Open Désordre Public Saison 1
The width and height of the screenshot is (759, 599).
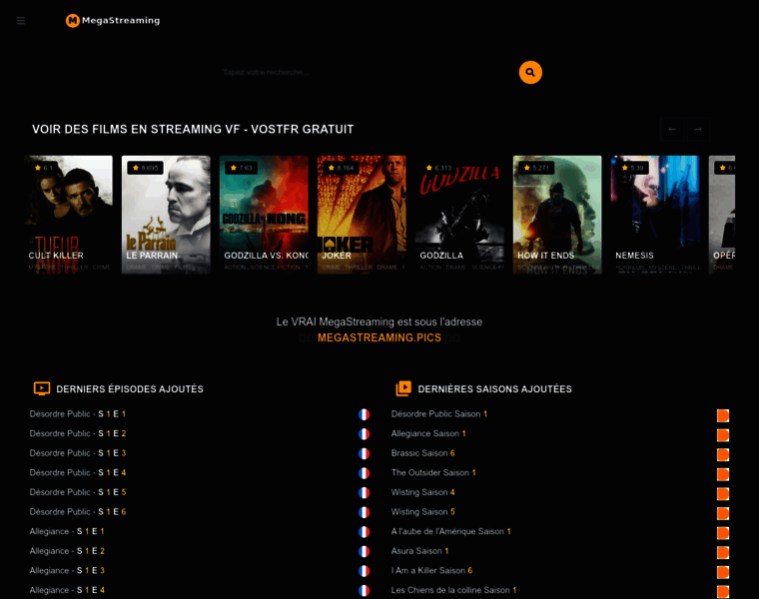439,414
